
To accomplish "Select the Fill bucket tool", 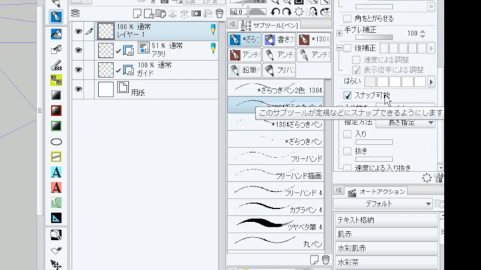I will (56, 34).
